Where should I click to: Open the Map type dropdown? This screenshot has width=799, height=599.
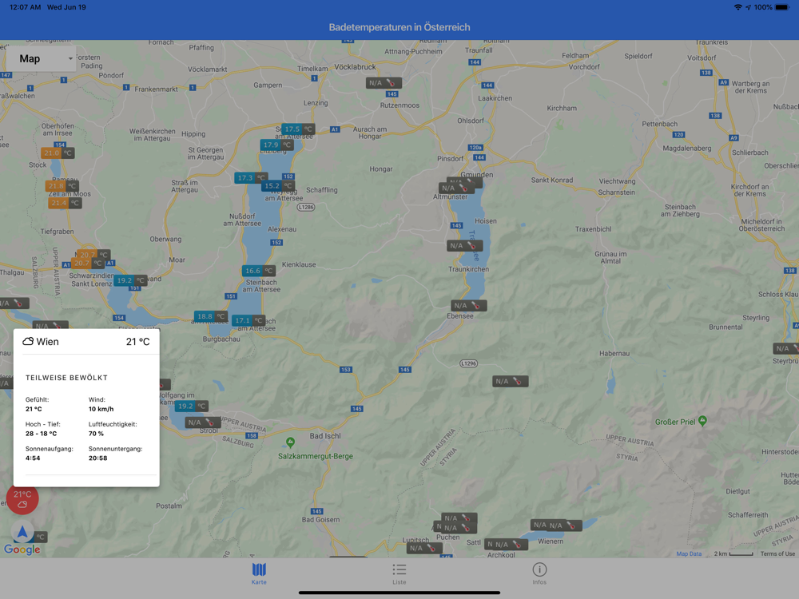click(42, 58)
